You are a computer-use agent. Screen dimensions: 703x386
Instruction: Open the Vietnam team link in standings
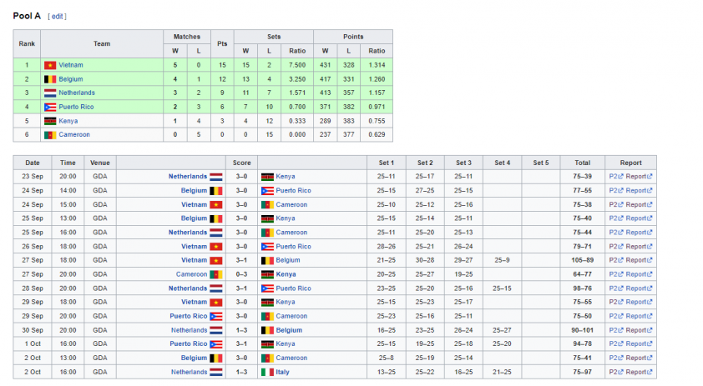pos(71,65)
